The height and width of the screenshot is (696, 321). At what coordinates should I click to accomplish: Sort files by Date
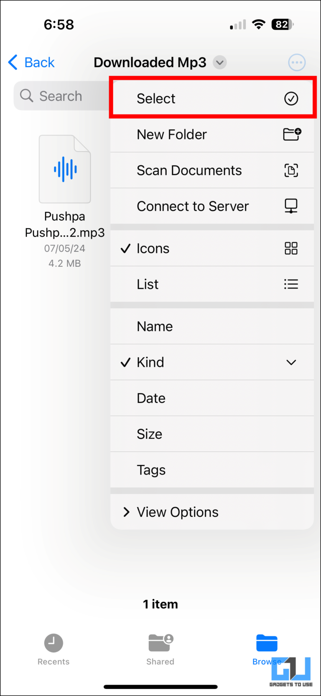tap(151, 398)
